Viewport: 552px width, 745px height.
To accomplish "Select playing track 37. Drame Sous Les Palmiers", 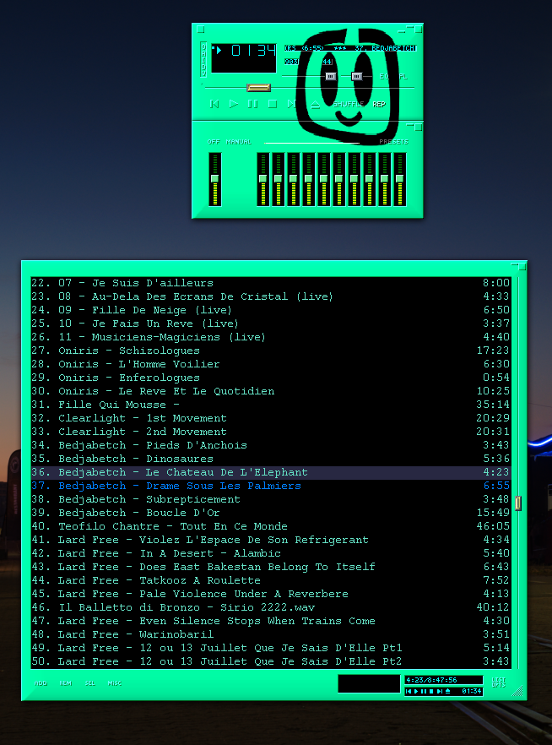I will point(271,486).
